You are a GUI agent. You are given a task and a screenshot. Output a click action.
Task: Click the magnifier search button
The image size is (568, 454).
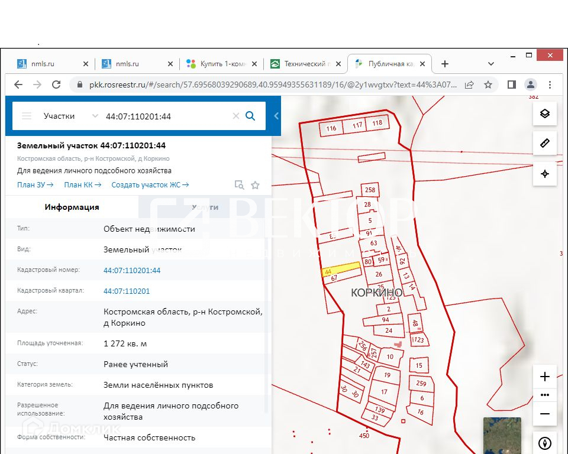tap(250, 116)
